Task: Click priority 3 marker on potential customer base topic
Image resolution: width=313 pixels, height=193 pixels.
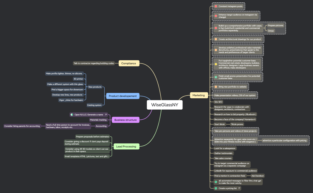Action: [216, 64]
